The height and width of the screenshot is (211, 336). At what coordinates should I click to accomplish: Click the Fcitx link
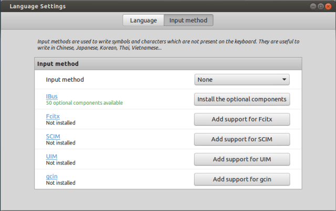click(x=52, y=116)
